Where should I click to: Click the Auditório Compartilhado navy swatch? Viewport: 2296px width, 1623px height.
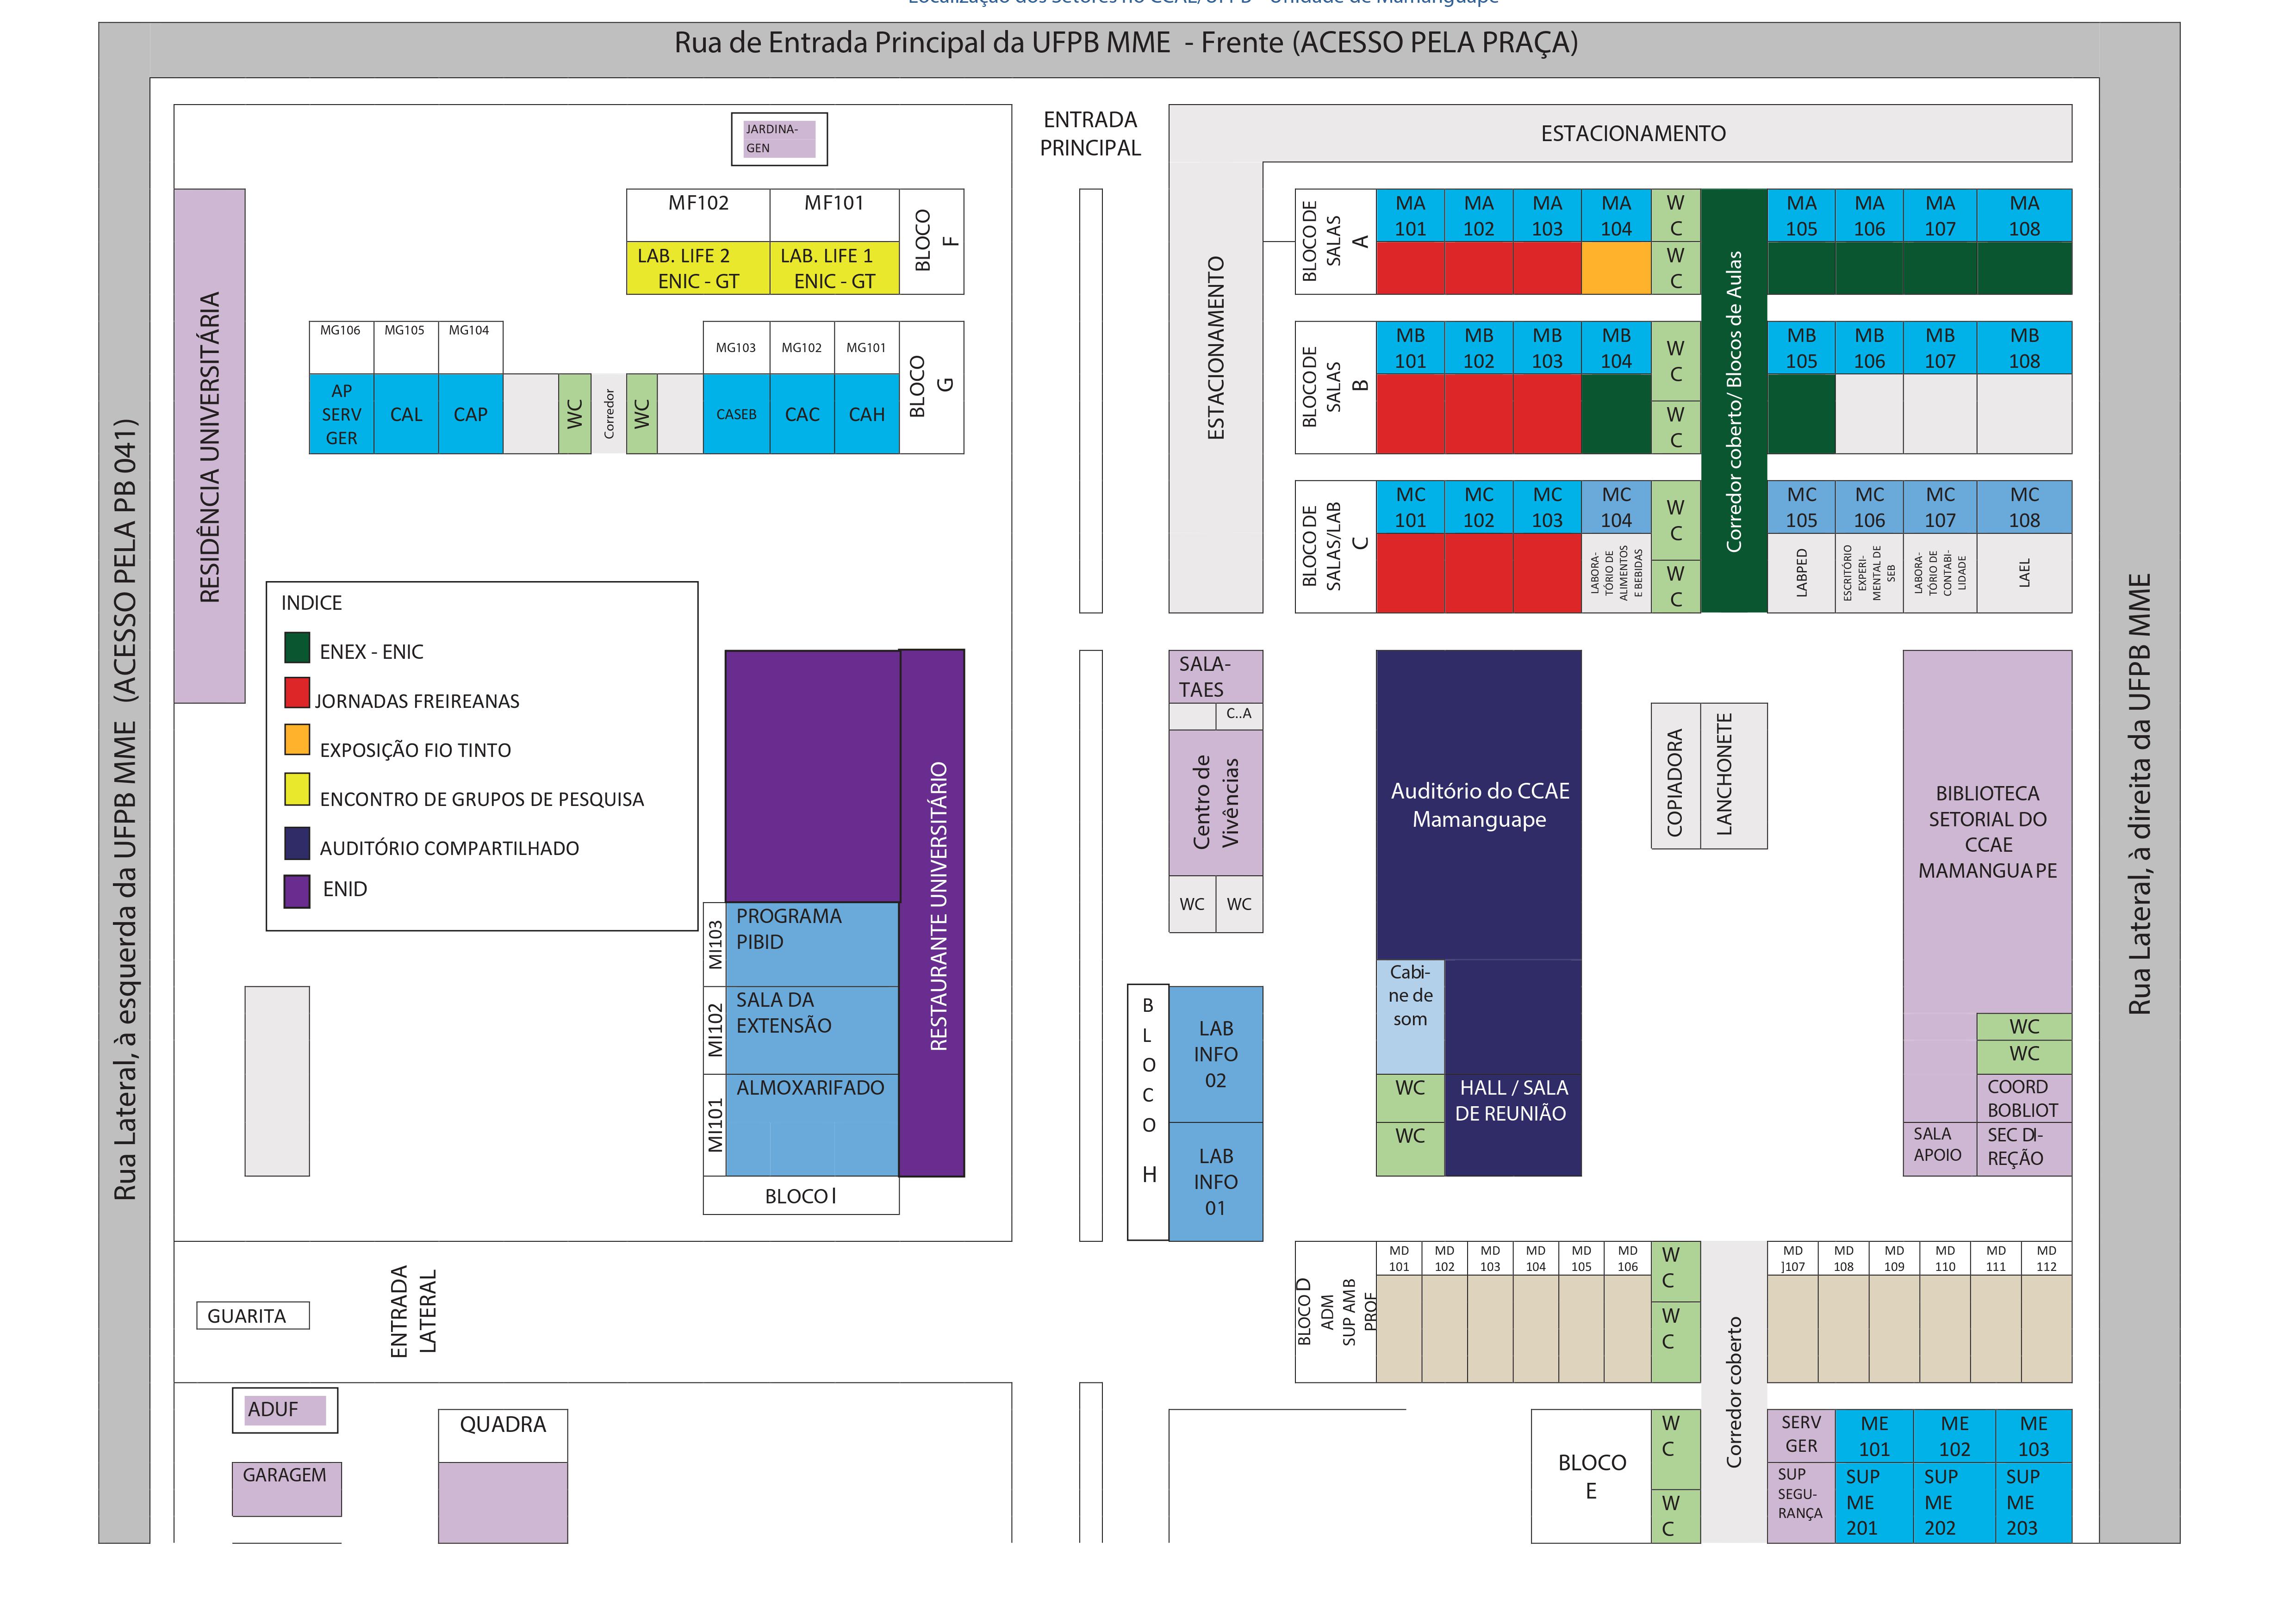point(297,843)
